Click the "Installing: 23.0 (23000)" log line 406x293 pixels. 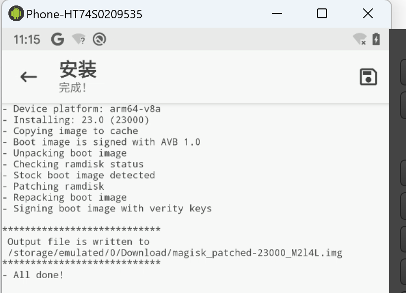click(81, 120)
